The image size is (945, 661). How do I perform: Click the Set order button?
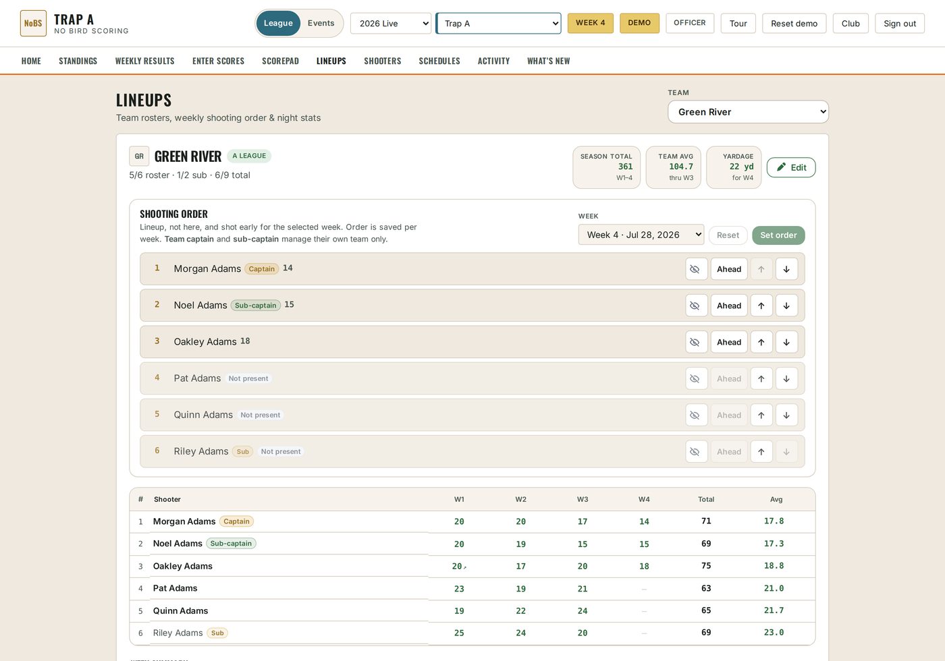[x=778, y=235]
